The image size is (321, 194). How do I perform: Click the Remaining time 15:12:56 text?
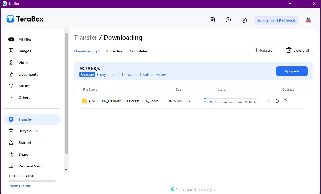(x=238, y=102)
